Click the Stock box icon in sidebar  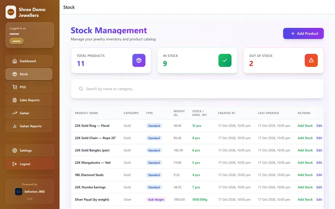coord(15,74)
